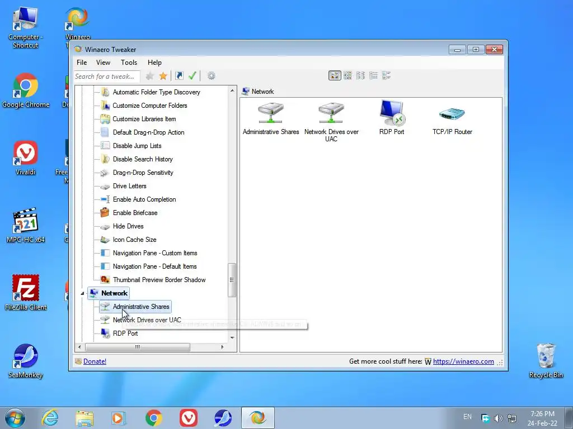Open Vivaldi desktop shortcut
The image size is (573, 429).
pyautogui.click(x=26, y=158)
